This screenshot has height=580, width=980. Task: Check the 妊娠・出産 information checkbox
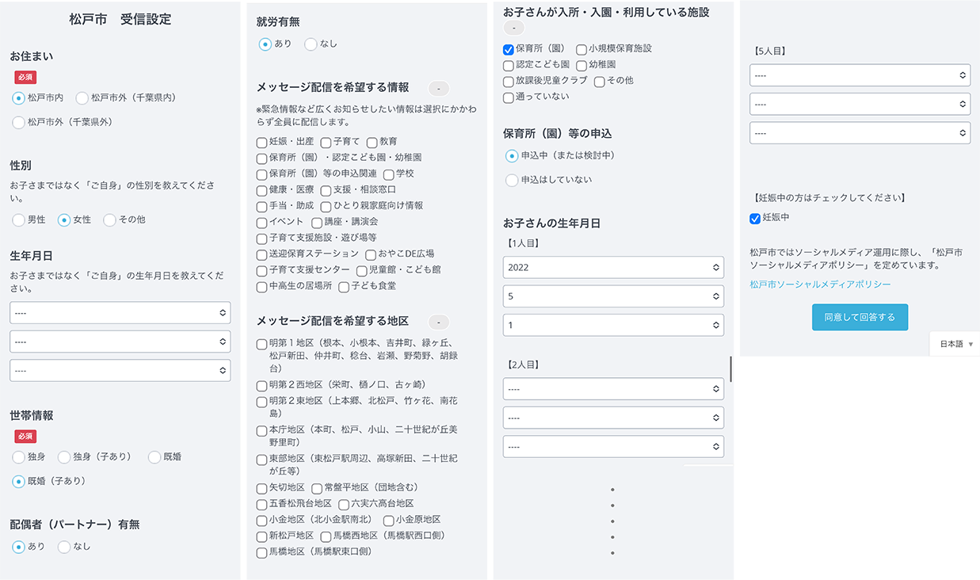[x=261, y=143]
